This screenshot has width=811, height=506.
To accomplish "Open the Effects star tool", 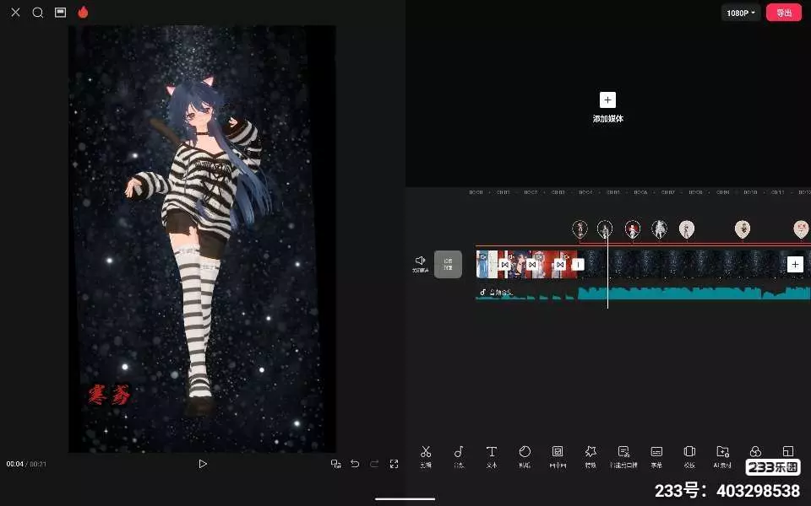I will [591, 455].
